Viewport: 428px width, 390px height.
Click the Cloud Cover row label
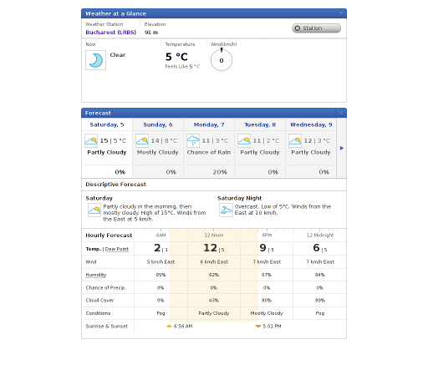tap(99, 301)
